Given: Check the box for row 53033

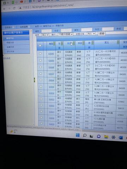Looking at the screenshot, I should coord(41,99).
